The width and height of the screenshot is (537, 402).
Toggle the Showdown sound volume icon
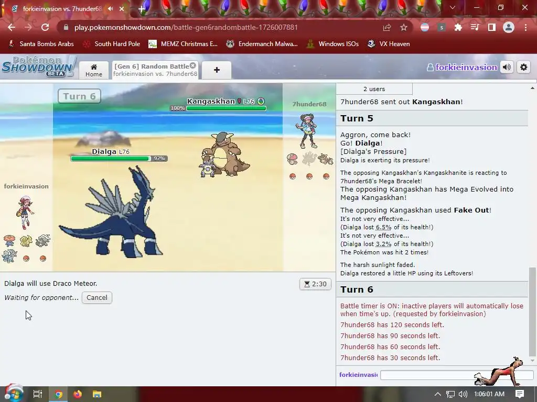tap(507, 68)
